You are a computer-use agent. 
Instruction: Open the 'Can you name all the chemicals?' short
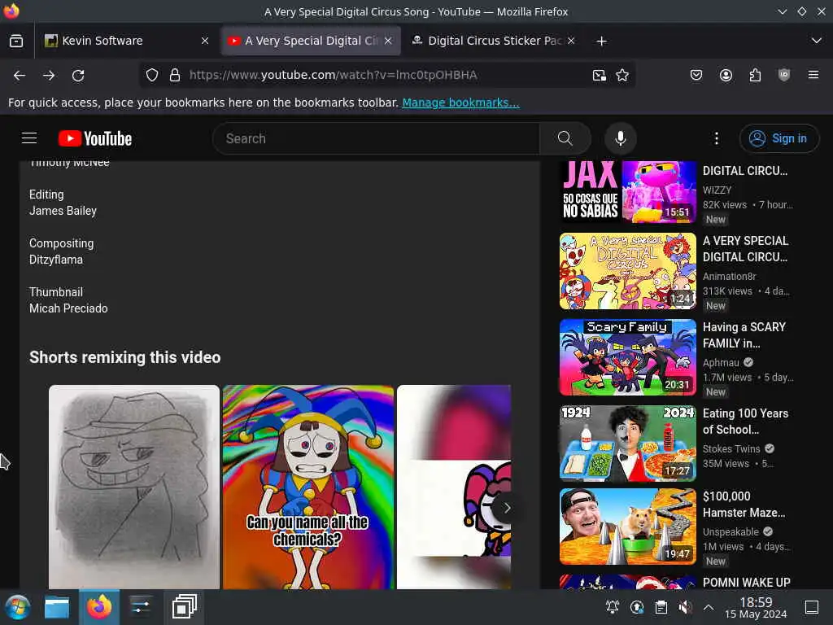[308, 487]
